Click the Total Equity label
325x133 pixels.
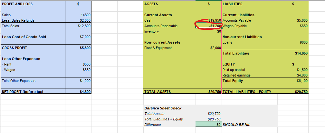coord(233,81)
